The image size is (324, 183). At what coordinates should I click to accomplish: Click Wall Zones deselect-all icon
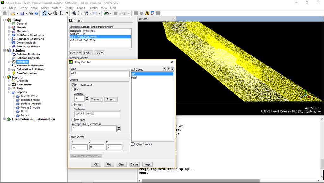click(169, 69)
